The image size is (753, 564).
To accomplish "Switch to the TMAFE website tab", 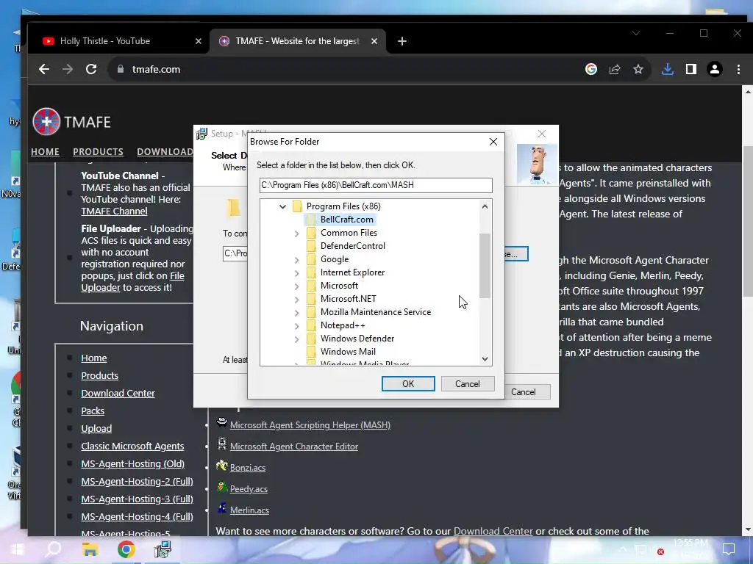I will tap(296, 41).
